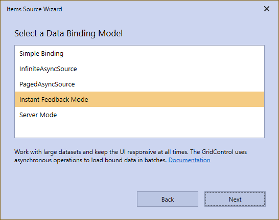Click empty list area below Server Mode
This screenshot has height=220, width=279.
click(x=139, y=130)
